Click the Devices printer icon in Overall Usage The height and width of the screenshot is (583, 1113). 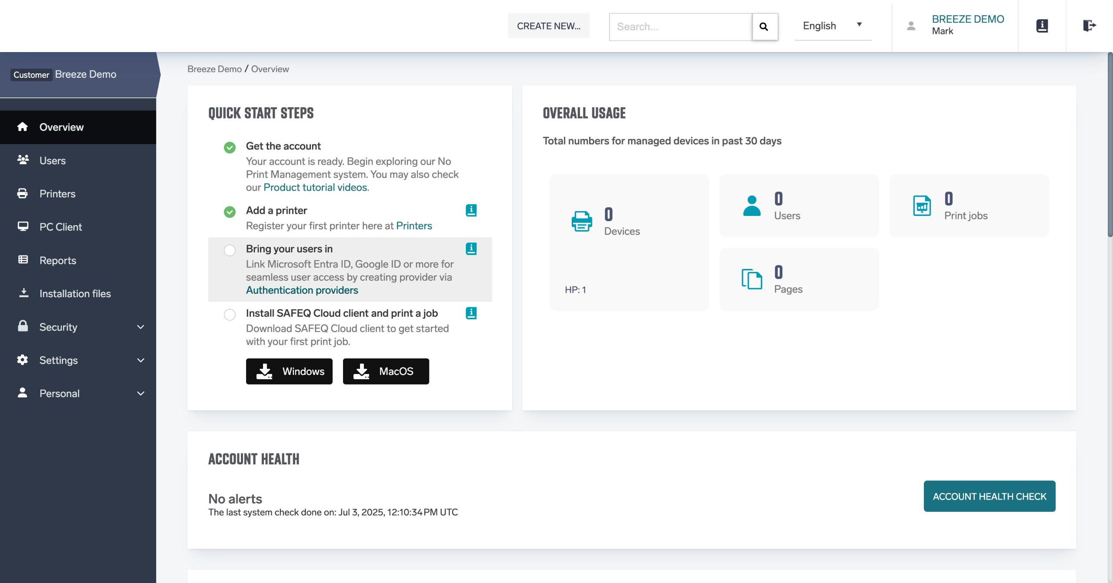[x=582, y=222]
